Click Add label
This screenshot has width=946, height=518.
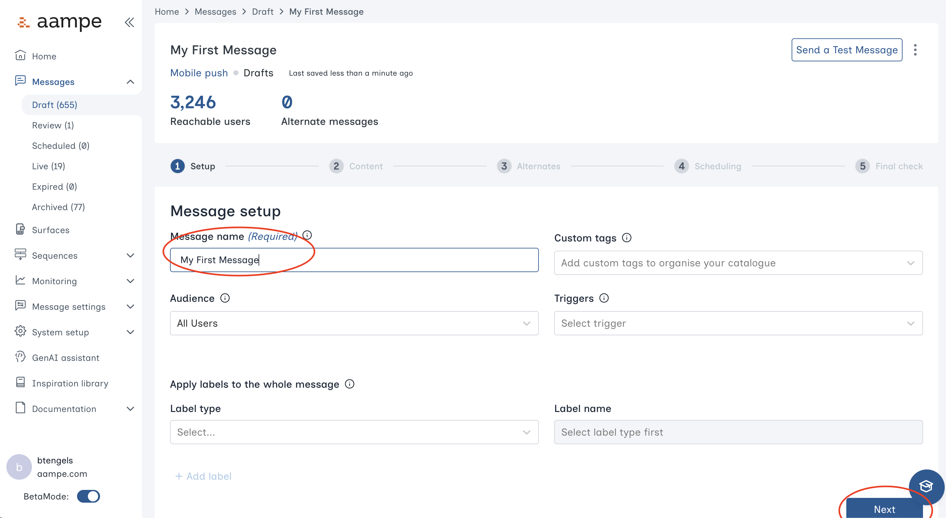click(203, 476)
